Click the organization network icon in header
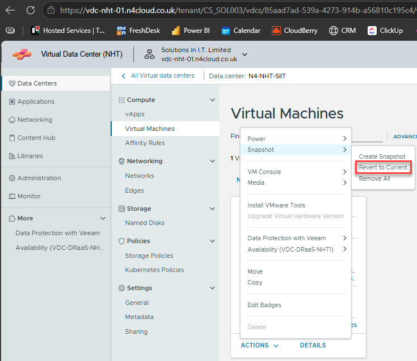 [149, 54]
